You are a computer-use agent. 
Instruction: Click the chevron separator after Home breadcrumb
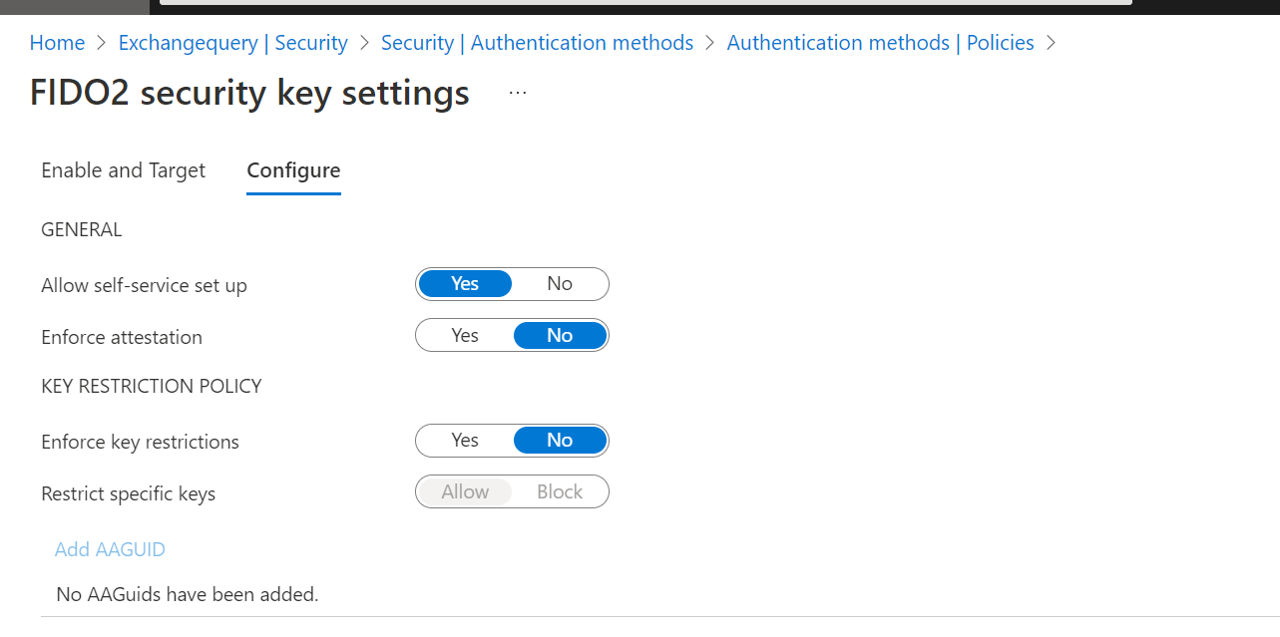(x=102, y=43)
